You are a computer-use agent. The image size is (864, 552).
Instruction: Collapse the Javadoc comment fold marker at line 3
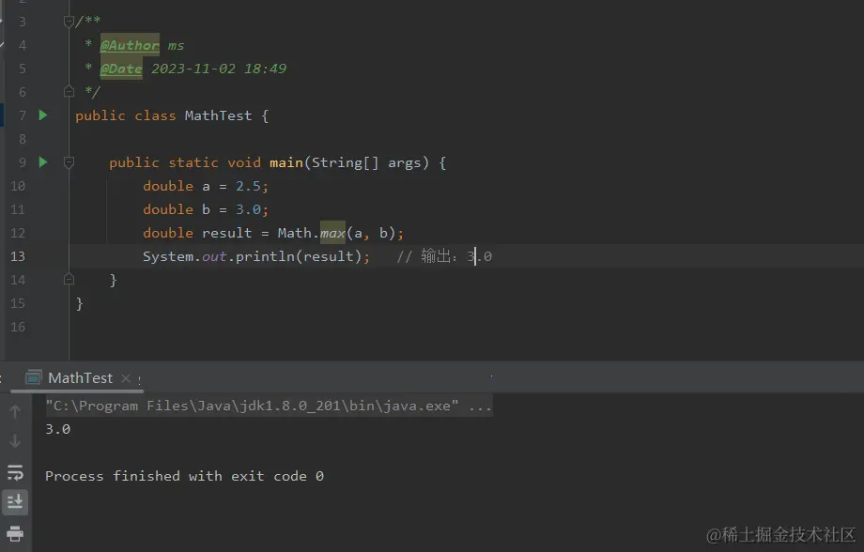point(69,22)
